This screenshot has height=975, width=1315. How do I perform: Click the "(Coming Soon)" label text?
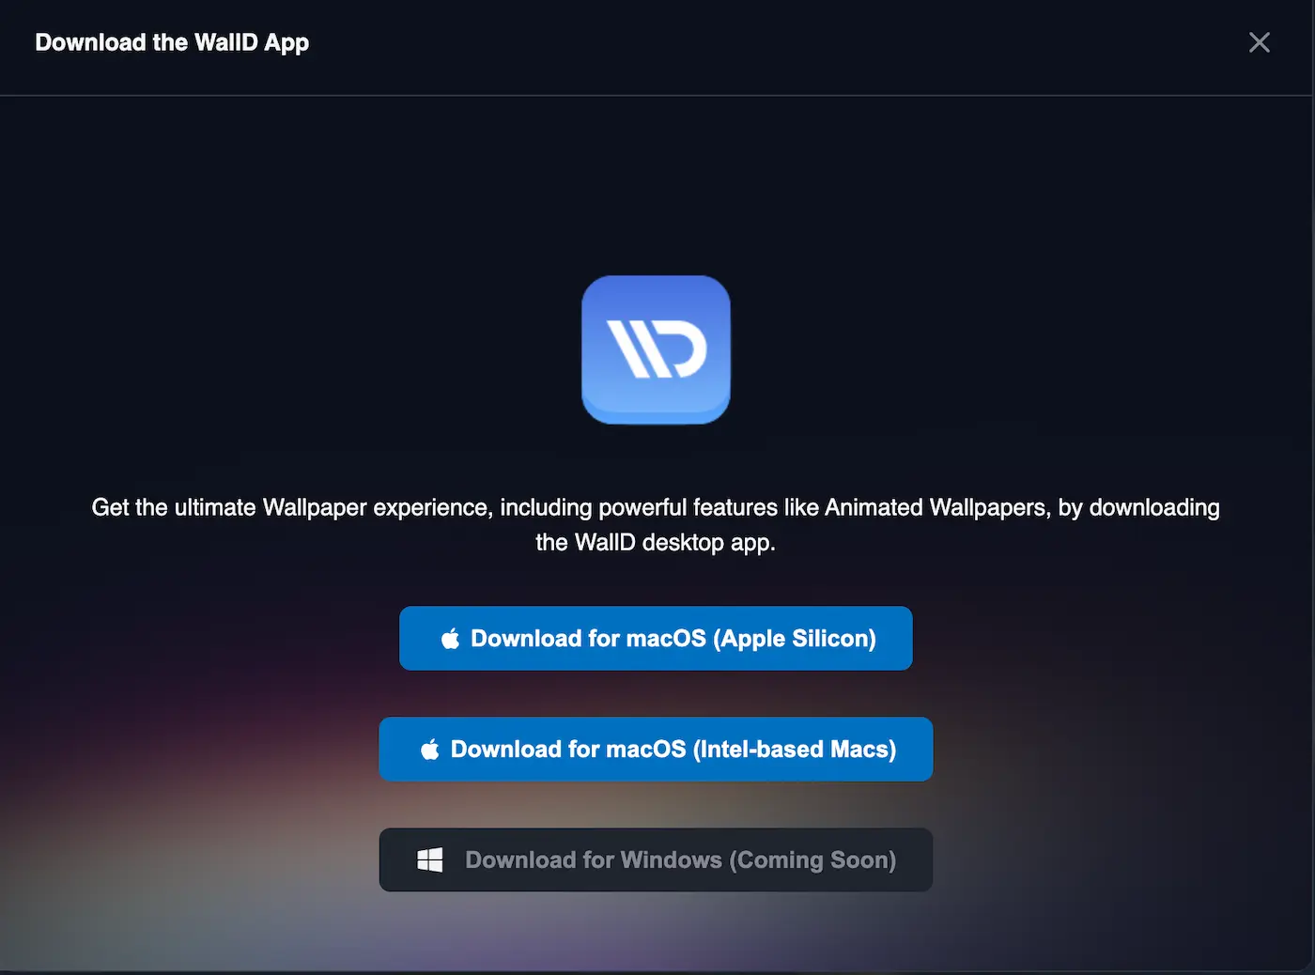tap(812, 860)
